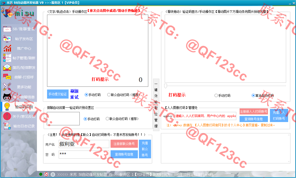Choose 手动打码 in 微聊自动回复 settings
The width and height of the screenshot is (296, 178).
[92, 119]
